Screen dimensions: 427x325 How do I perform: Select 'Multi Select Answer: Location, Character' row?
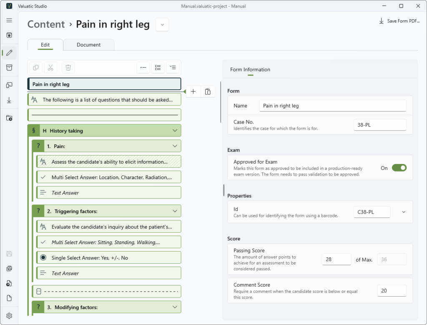[x=109, y=177]
